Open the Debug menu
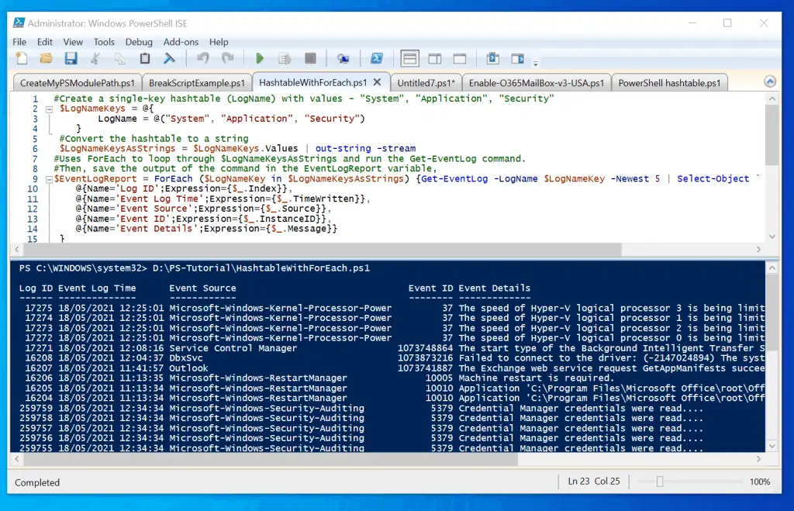Image resolution: width=794 pixels, height=511 pixels. (x=139, y=42)
